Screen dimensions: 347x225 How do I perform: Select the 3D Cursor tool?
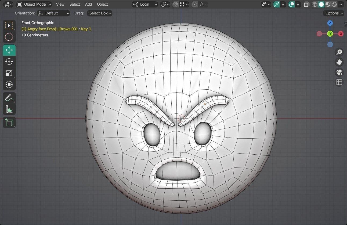coord(9,37)
